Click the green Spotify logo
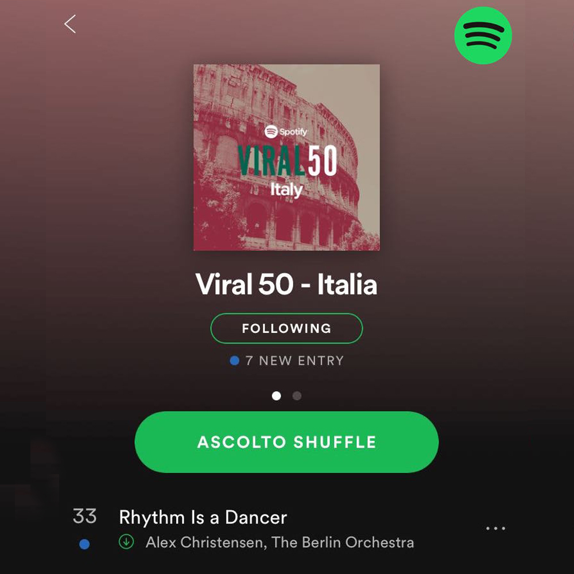This screenshot has width=574, height=574. tap(483, 36)
